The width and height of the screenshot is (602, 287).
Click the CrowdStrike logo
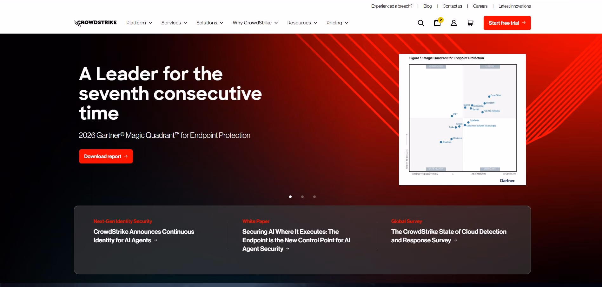pyautogui.click(x=95, y=23)
